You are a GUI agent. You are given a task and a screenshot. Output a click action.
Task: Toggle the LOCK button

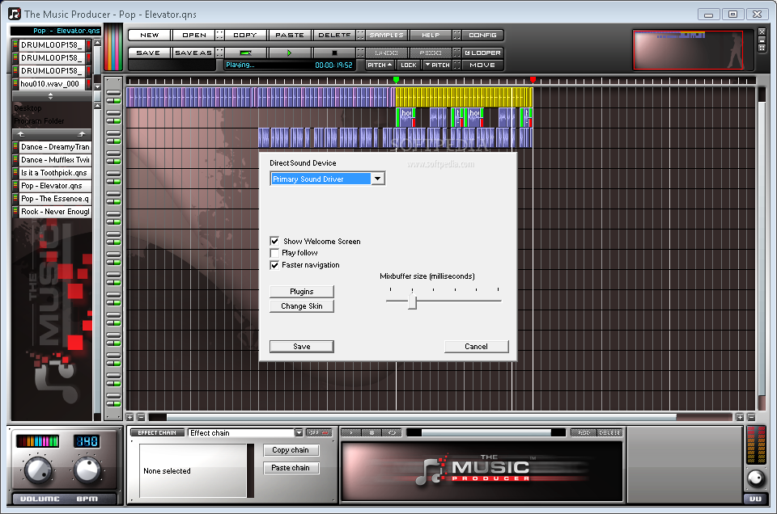coord(409,65)
